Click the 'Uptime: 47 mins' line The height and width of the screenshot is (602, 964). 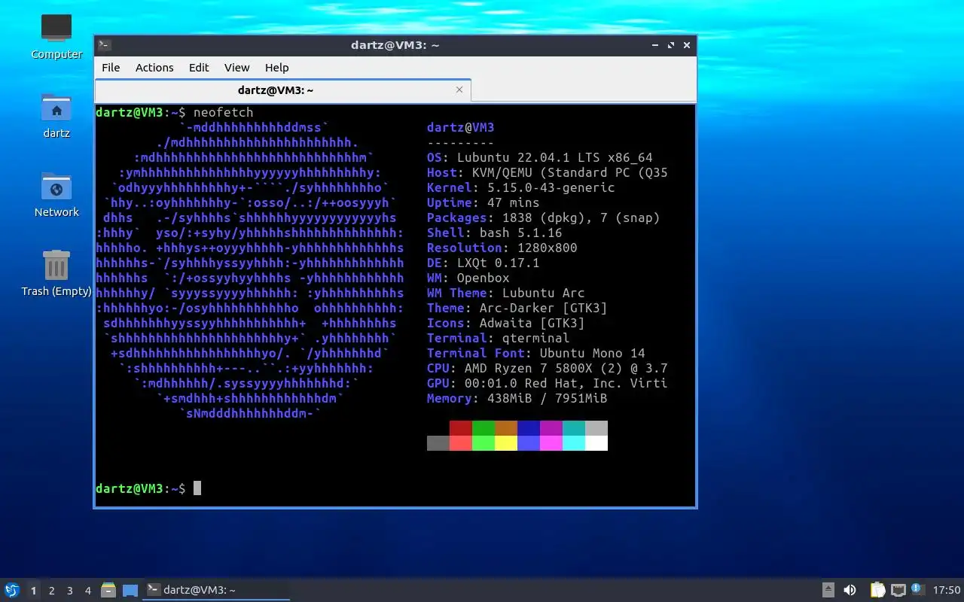tap(484, 202)
